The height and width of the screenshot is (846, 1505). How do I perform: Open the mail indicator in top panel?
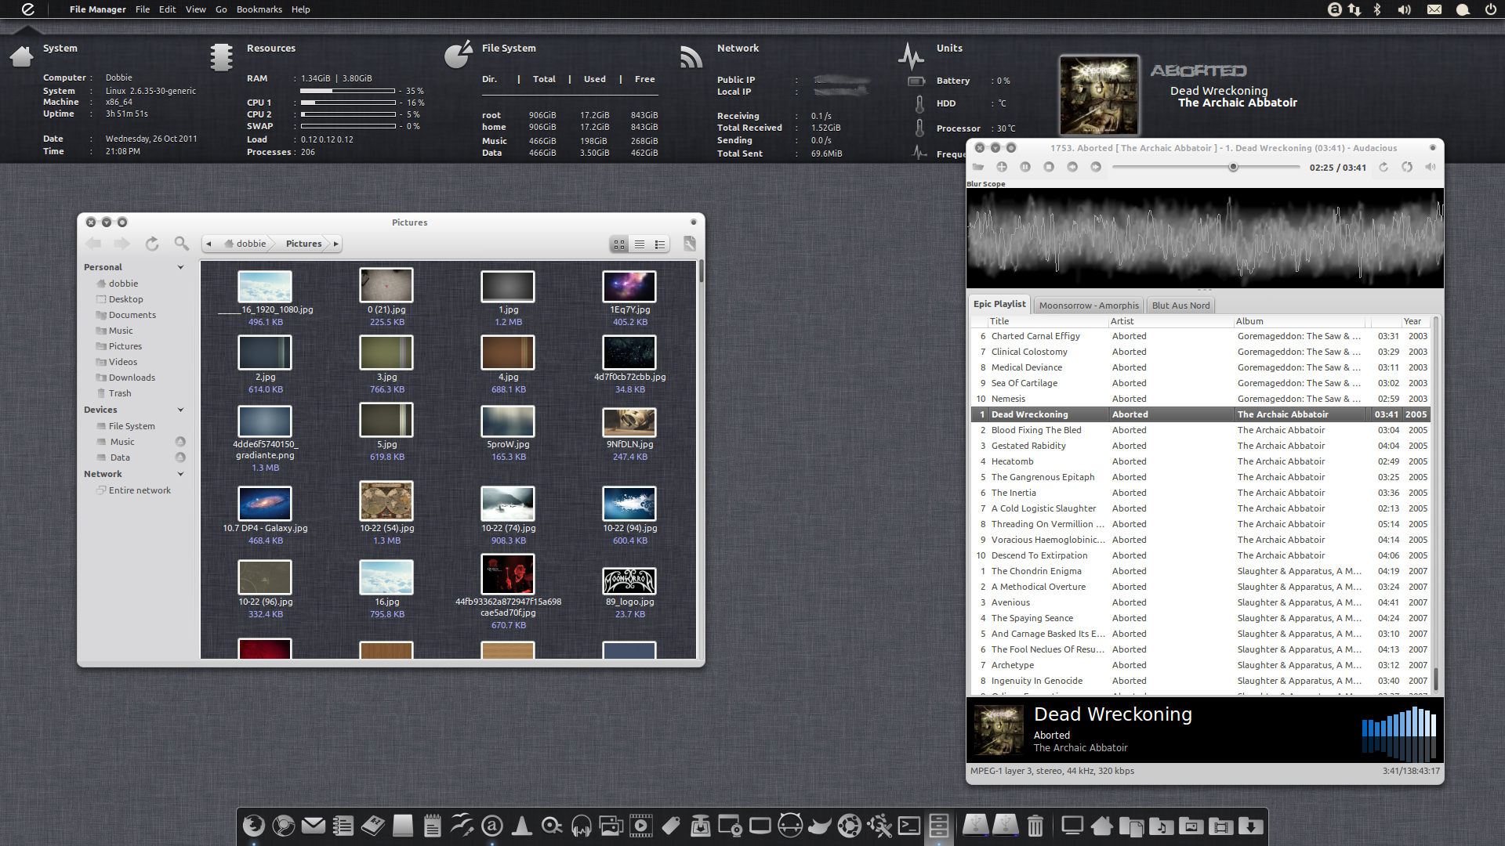1434,9
